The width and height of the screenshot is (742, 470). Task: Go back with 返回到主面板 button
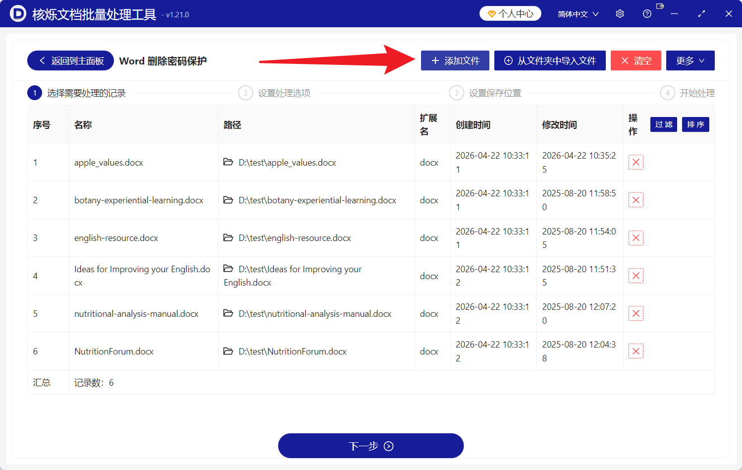tap(70, 60)
